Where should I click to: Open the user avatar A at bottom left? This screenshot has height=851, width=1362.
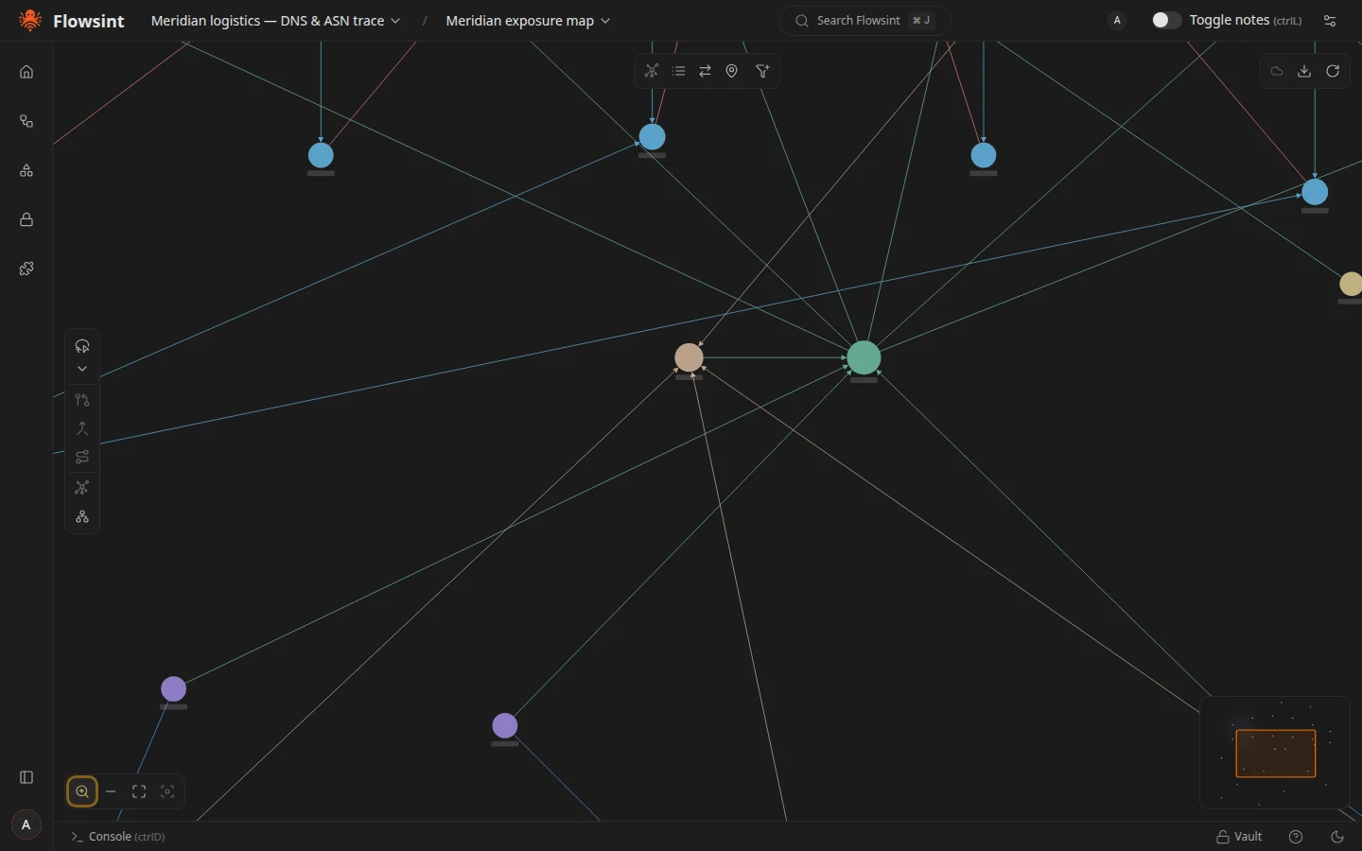click(26, 825)
